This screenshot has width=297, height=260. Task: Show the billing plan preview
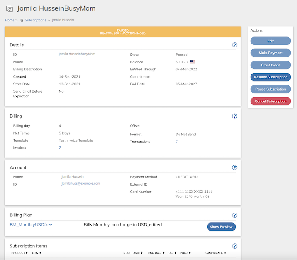click(x=221, y=227)
